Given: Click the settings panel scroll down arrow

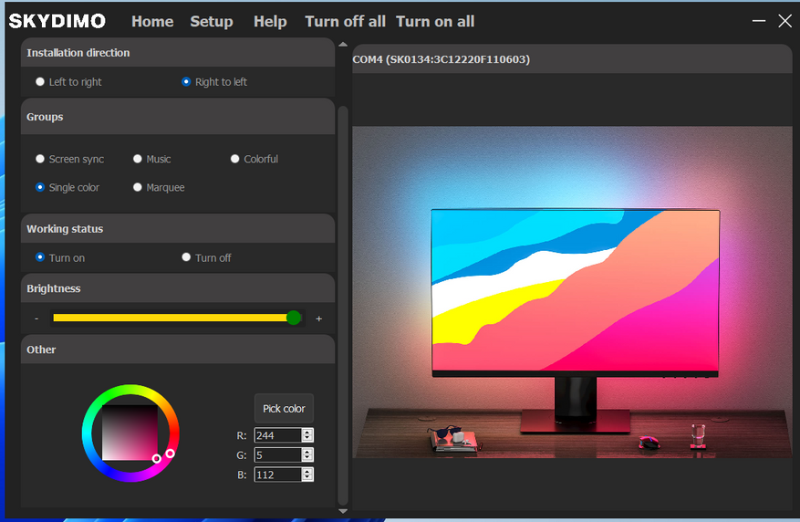Looking at the screenshot, I should click(x=343, y=511).
